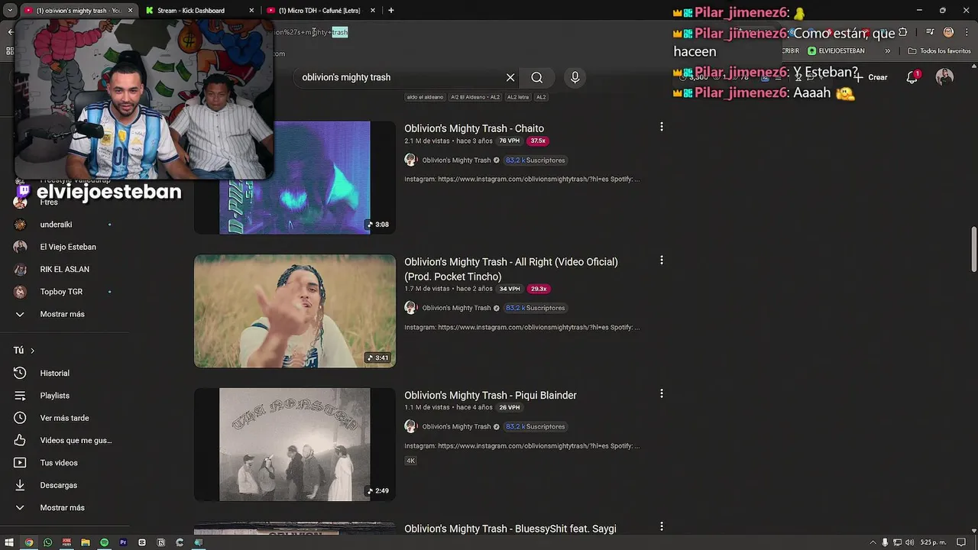
Task: Open the Piqui Blainder video thumbnail
Action: (x=295, y=445)
